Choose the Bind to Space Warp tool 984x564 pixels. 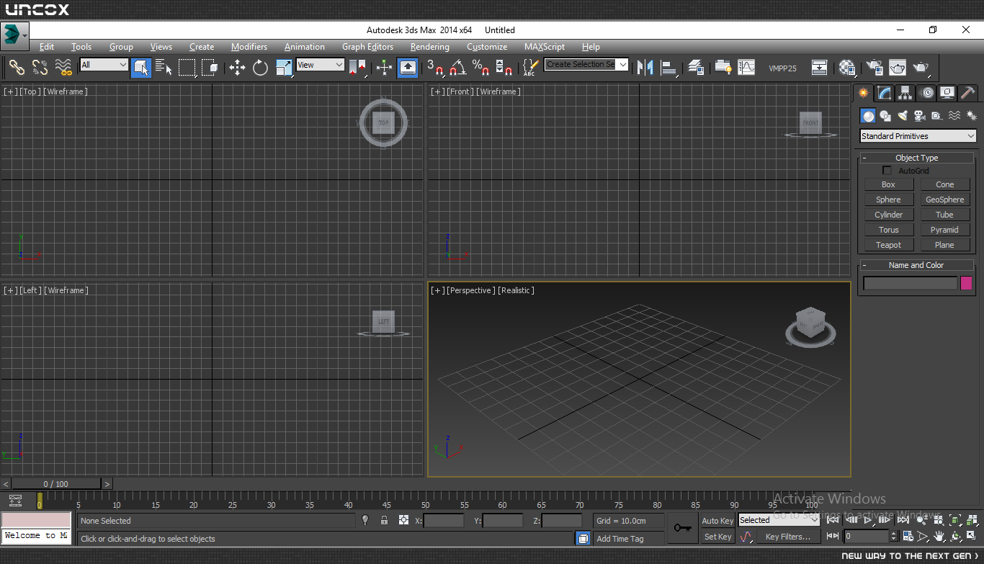[x=64, y=67]
